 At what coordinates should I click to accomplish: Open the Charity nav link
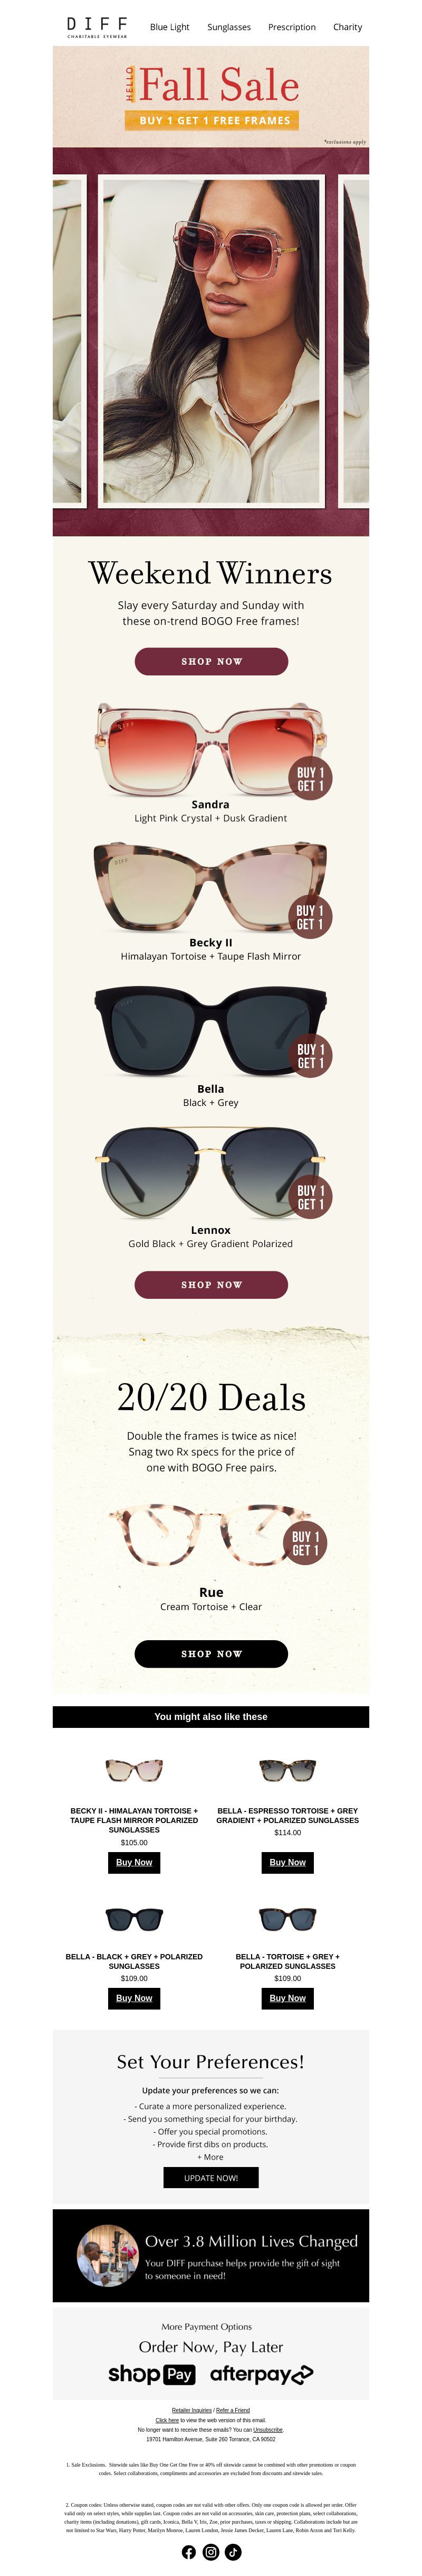pos(347,27)
